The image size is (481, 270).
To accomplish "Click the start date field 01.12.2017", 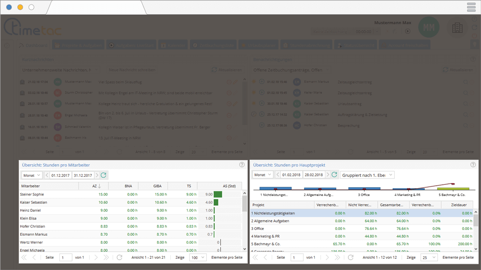I will tap(60, 175).
